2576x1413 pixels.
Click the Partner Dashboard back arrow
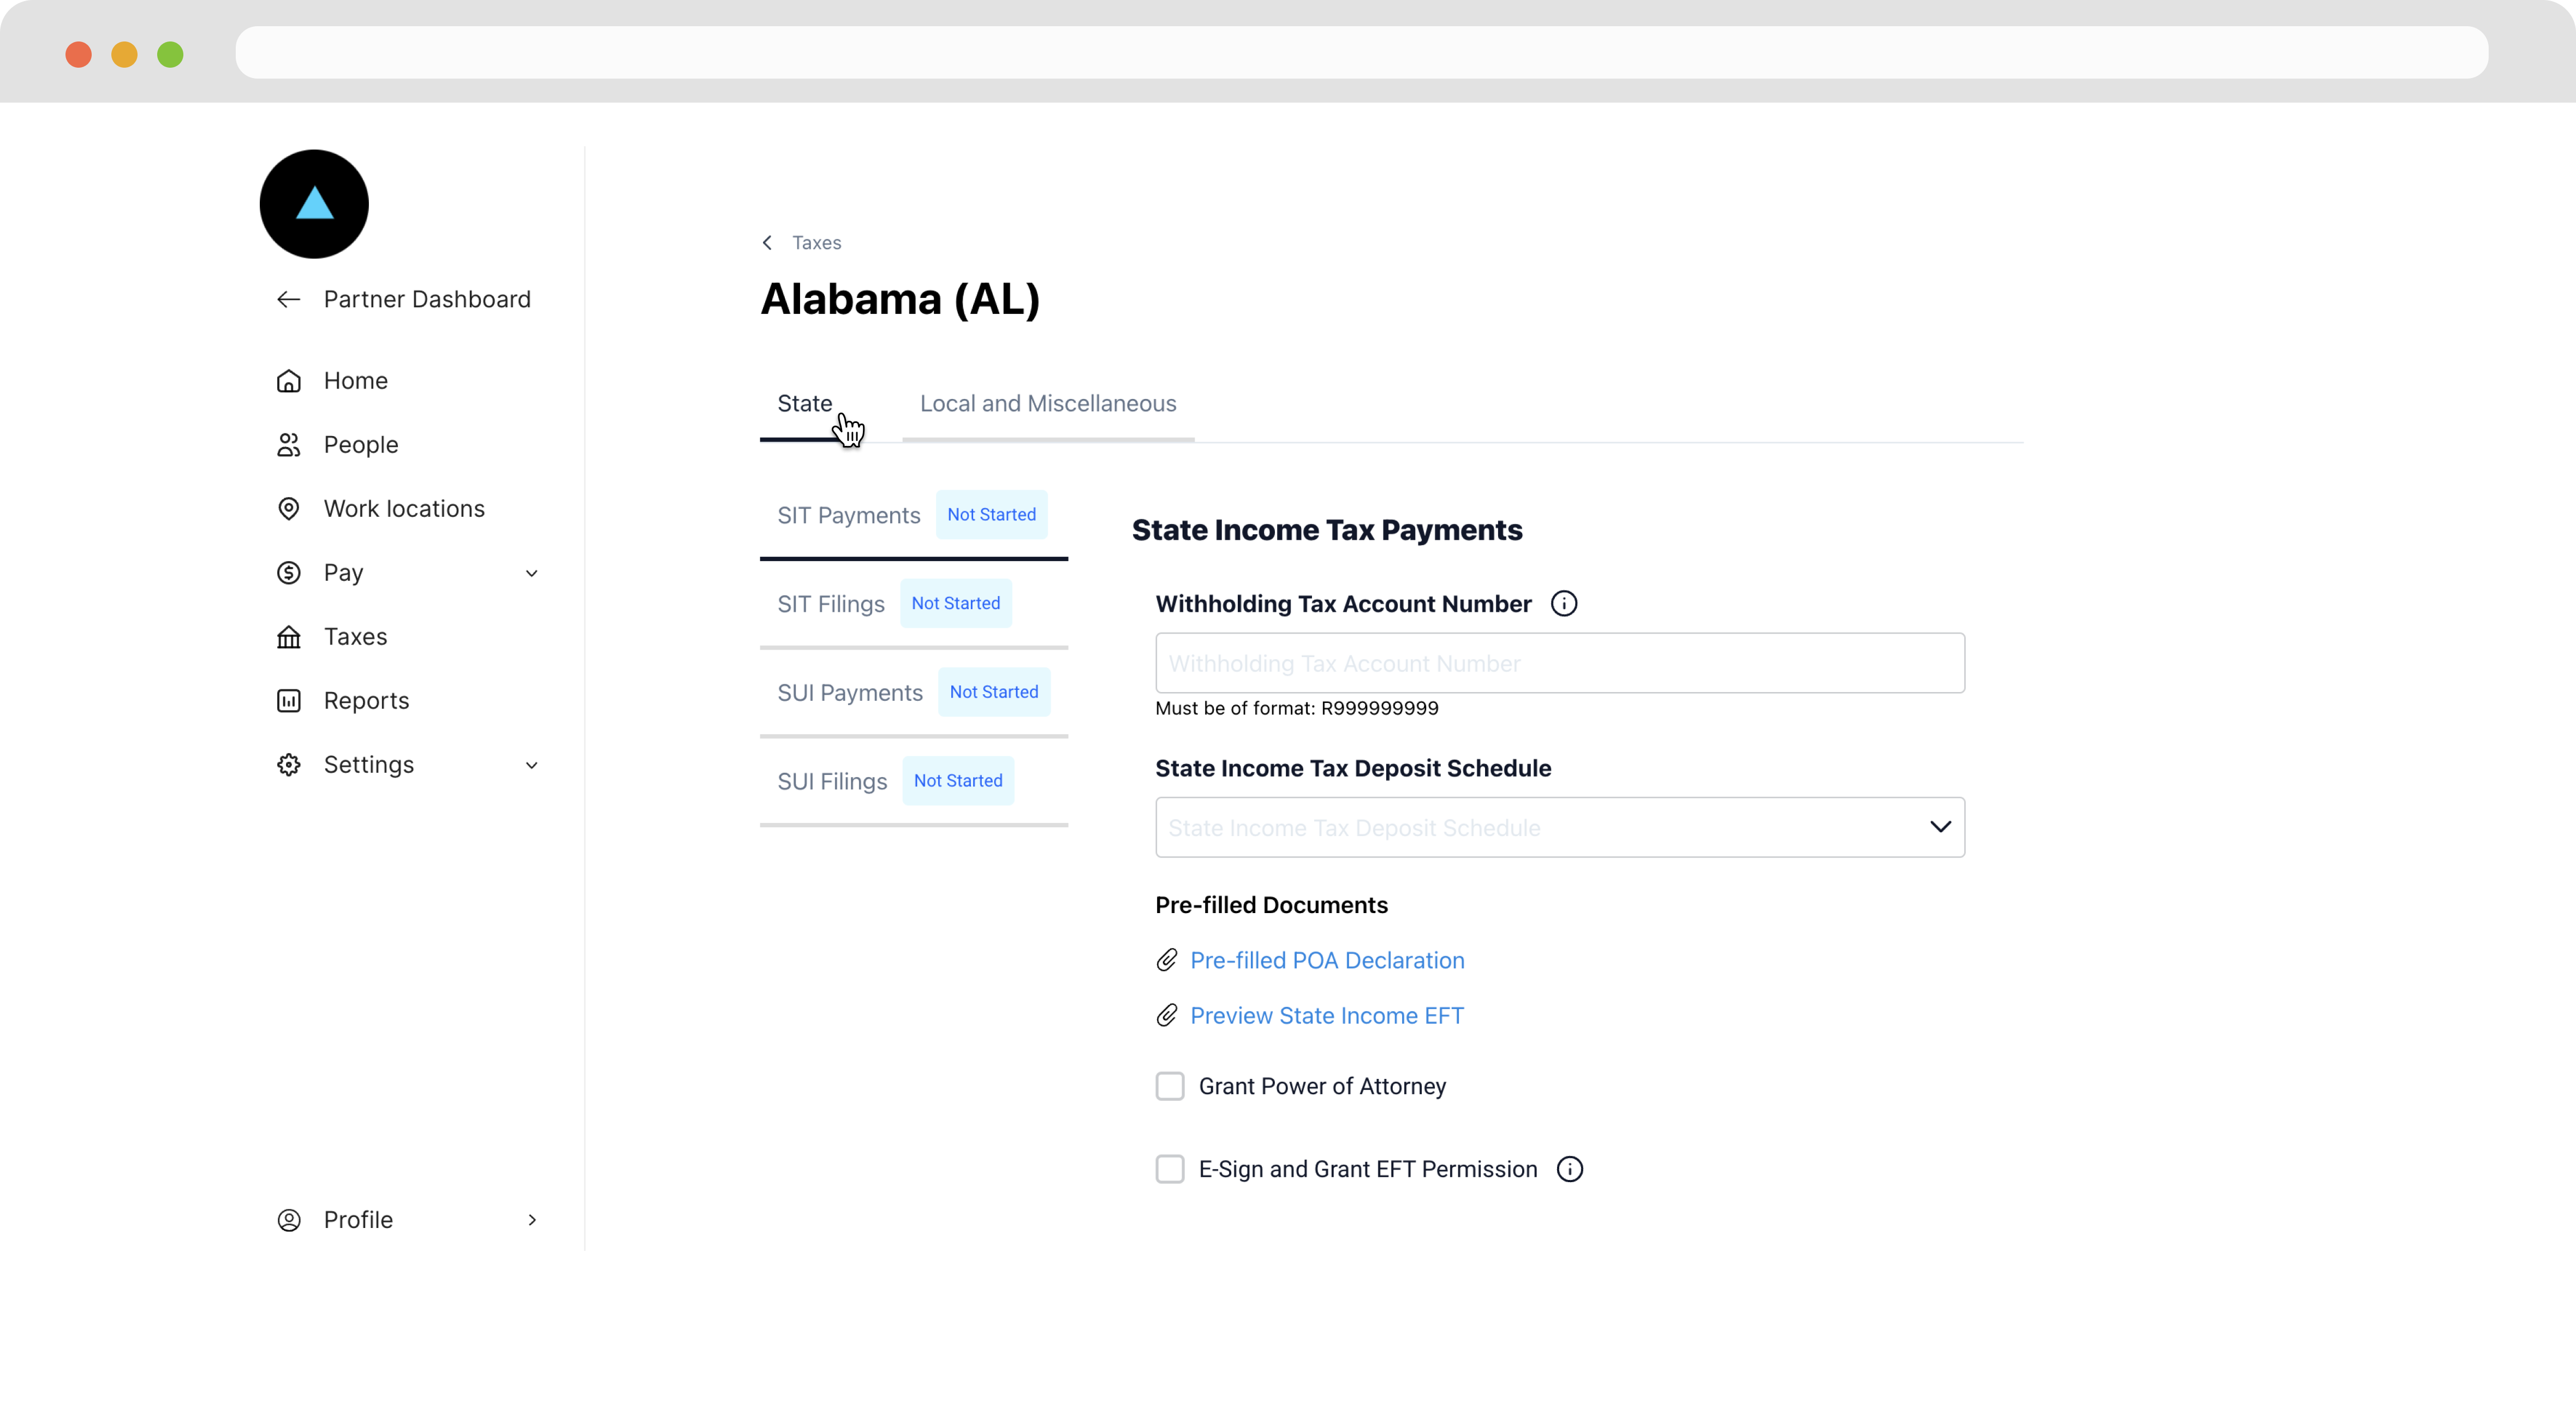pyautogui.click(x=289, y=299)
